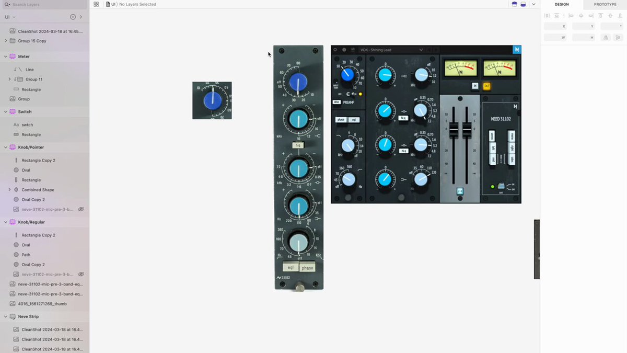Image resolution: width=627 pixels, height=353 pixels.
Task: Click the Neve Strip artboard icon
Action: 13,317
